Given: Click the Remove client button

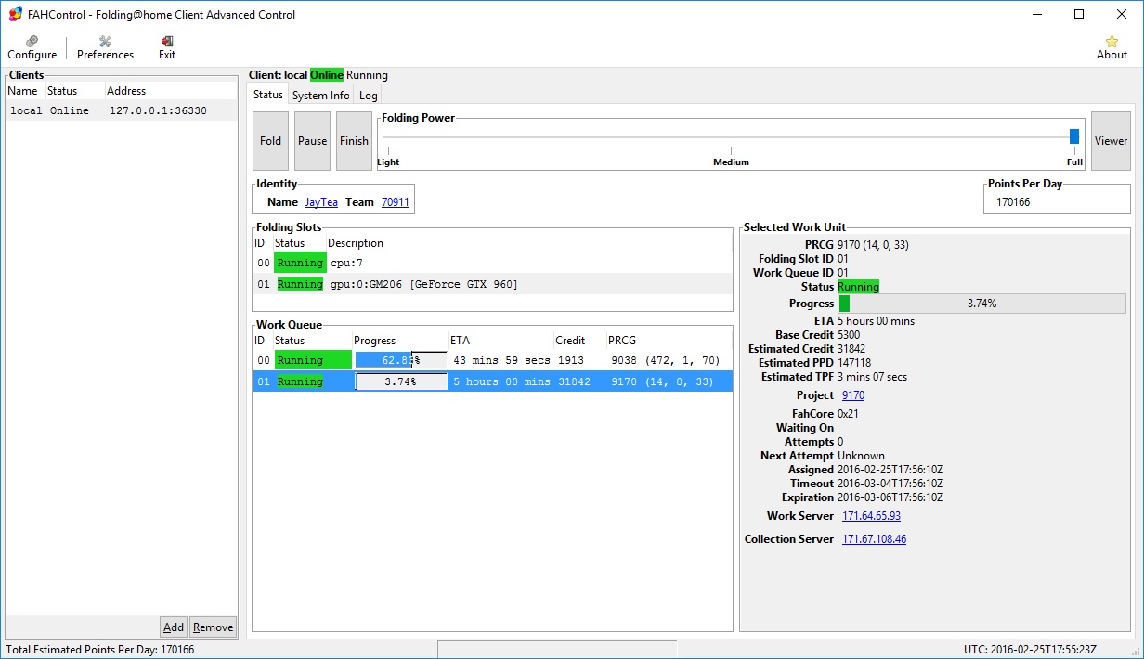Looking at the screenshot, I should [213, 627].
